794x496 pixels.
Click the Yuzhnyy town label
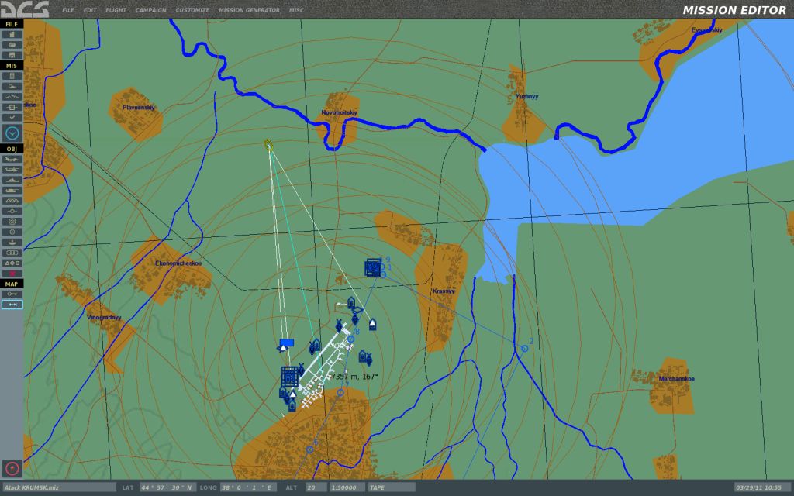click(x=527, y=96)
